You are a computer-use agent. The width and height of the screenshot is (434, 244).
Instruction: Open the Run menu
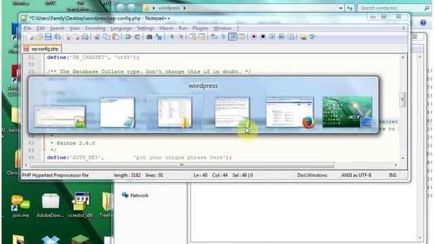click(x=182, y=28)
